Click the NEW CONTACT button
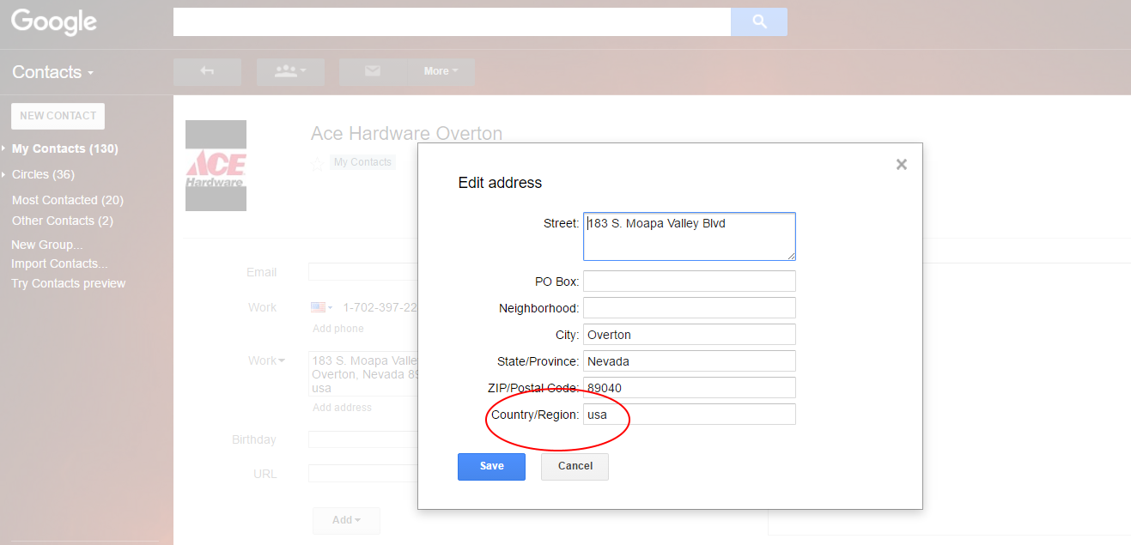Screen dimensions: 1131x545 tap(58, 116)
